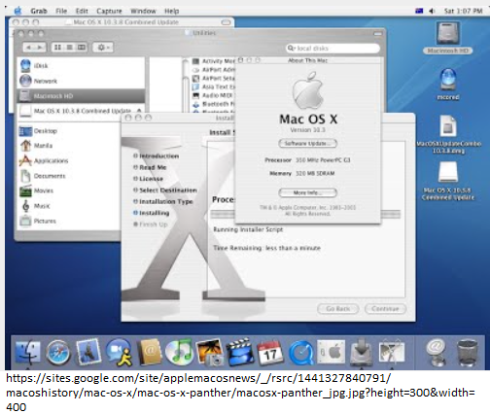Screen dimensions: 490x414
Task: Launch Safari from the Dock
Action: pos(58,353)
